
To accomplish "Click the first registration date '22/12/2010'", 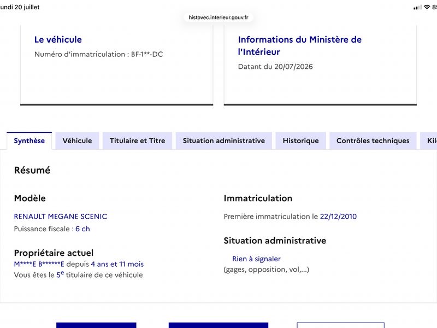I will (x=338, y=216).
